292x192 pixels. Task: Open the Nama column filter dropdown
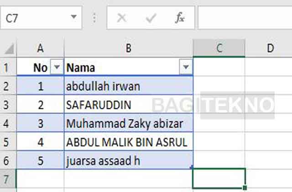pos(186,67)
